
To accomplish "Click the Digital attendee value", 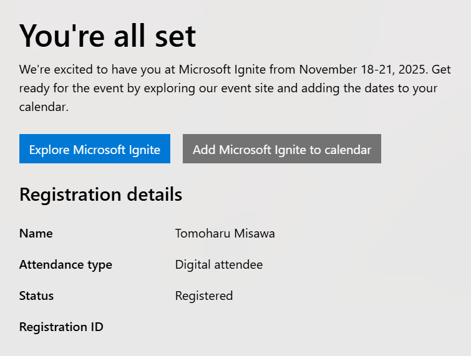I will click(x=219, y=265).
